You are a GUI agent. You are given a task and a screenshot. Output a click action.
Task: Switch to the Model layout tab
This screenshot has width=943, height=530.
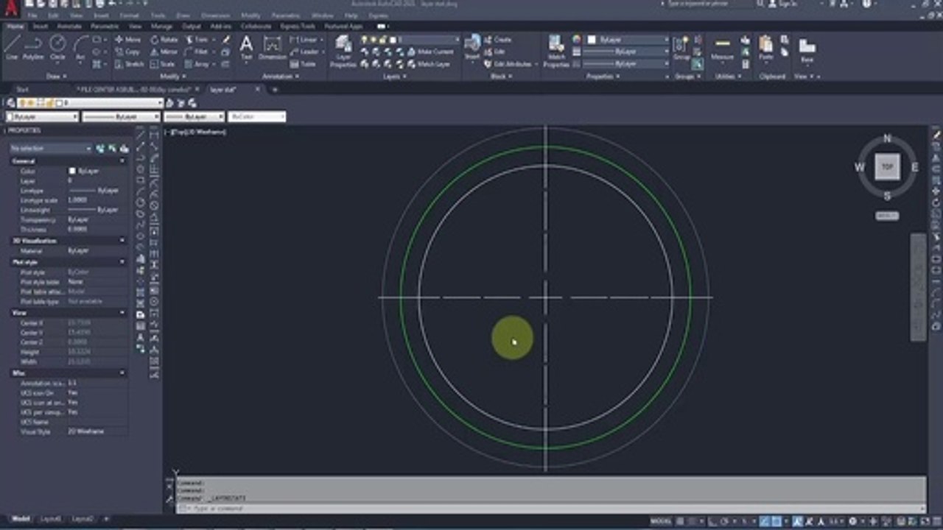pos(21,519)
